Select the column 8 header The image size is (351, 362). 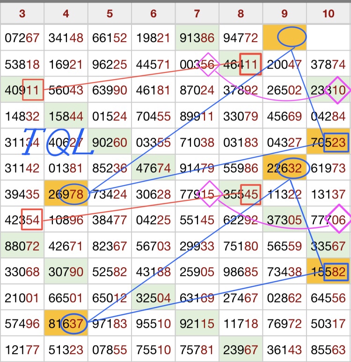[x=241, y=14]
